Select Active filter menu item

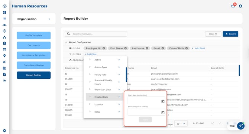pos(105,60)
